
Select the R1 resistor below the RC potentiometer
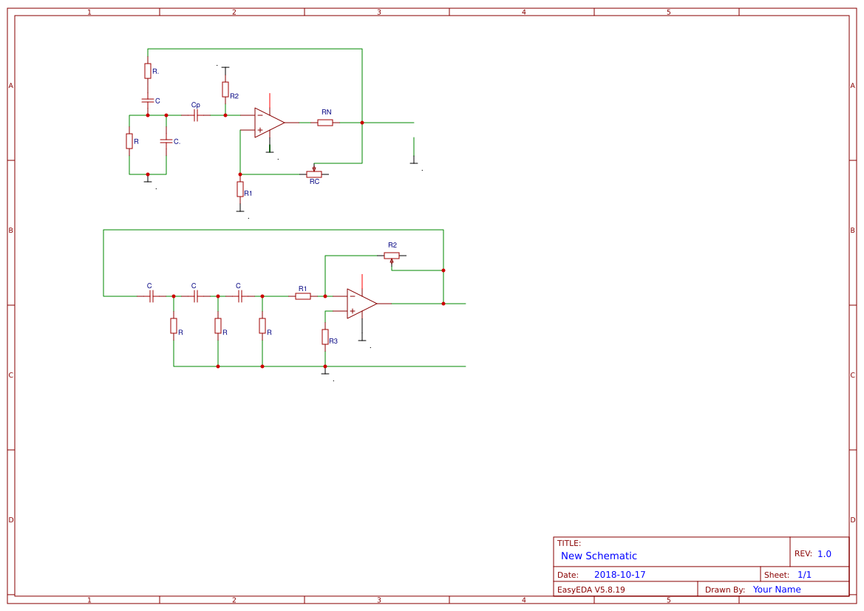pos(240,189)
